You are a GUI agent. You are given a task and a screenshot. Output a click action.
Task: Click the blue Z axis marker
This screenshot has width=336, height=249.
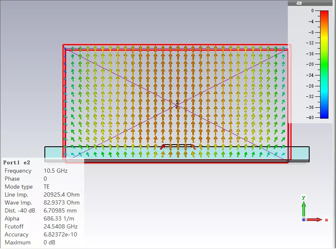[303, 220]
